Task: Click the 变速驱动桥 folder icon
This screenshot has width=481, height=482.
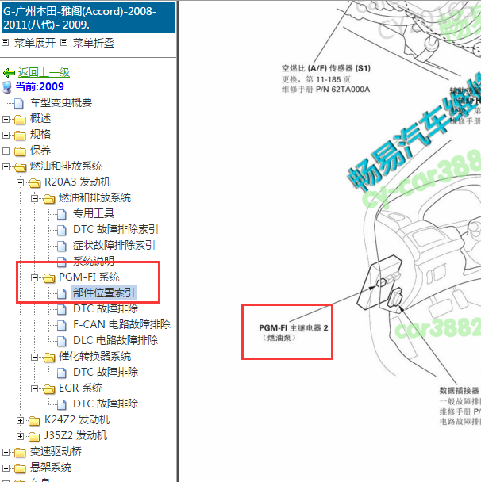Action: [20, 452]
